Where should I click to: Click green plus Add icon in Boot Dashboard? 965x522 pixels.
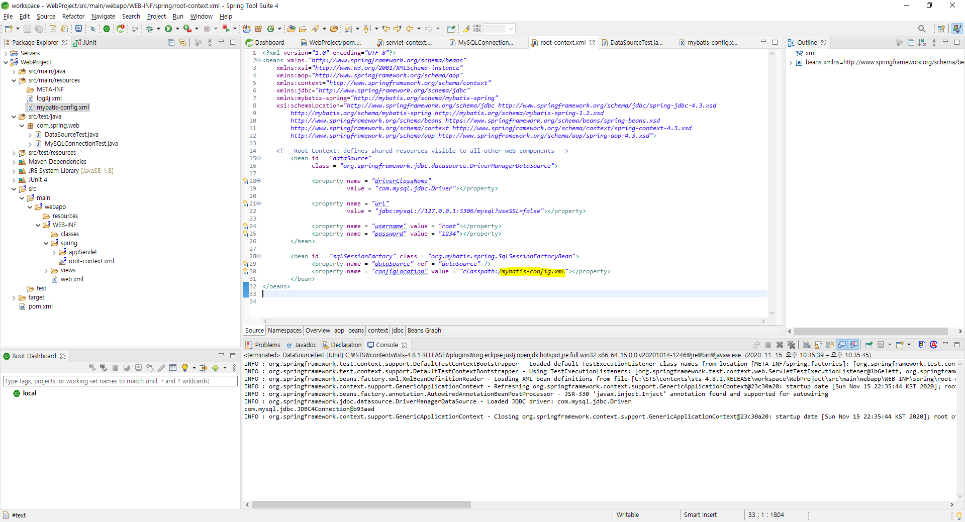tap(215, 368)
